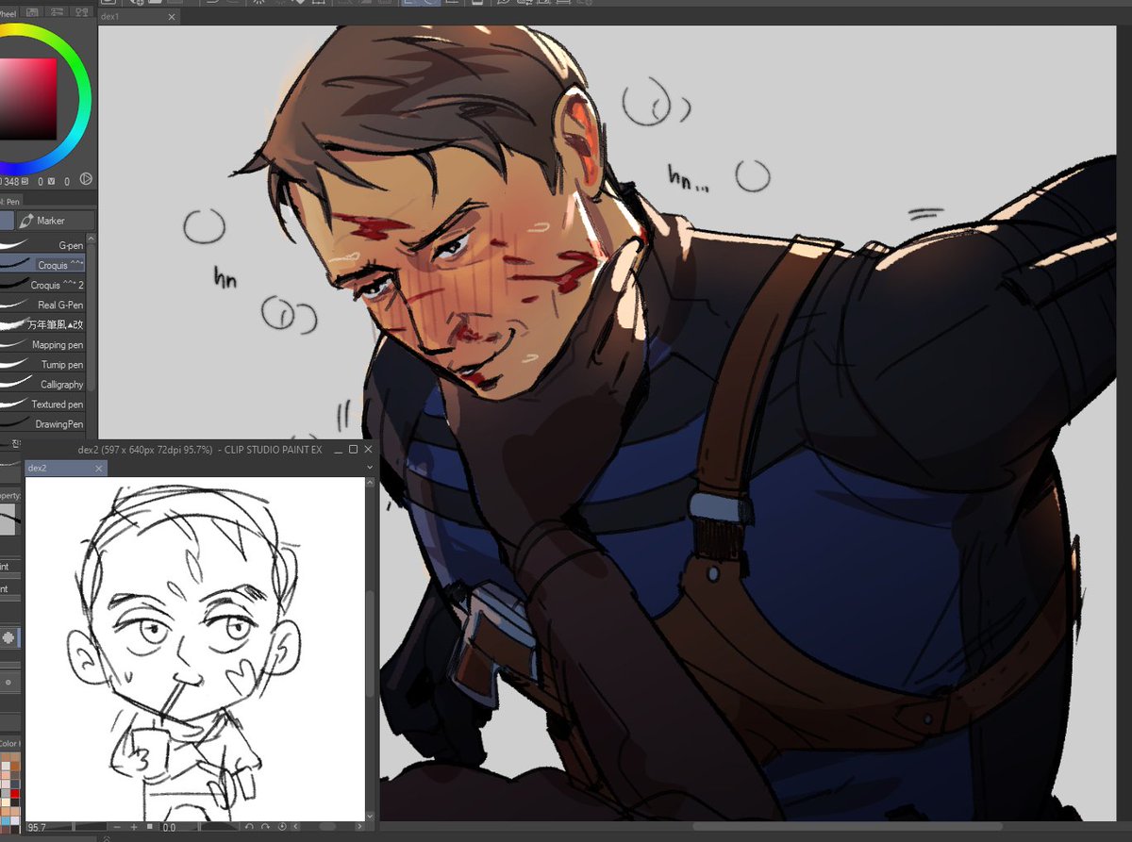Screen dimensions: 1132x842
Task: Click the dex2 window title bar
Action: (x=200, y=450)
